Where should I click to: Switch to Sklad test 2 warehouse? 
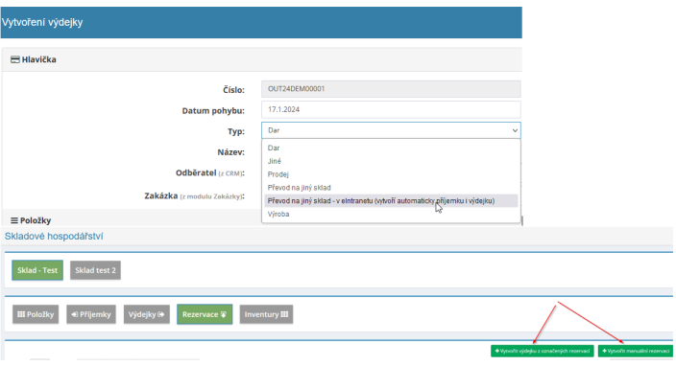tap(95, 270)
